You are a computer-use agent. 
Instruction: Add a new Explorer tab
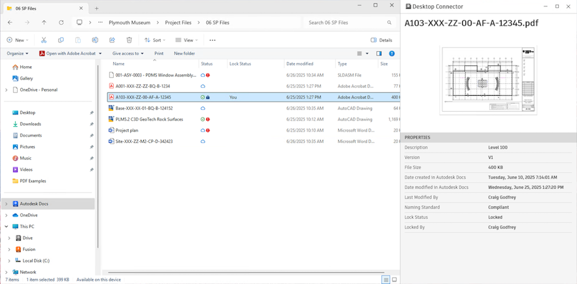96,8
